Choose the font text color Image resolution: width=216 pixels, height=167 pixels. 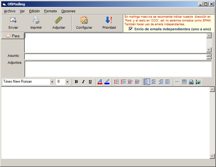(100, 82)
